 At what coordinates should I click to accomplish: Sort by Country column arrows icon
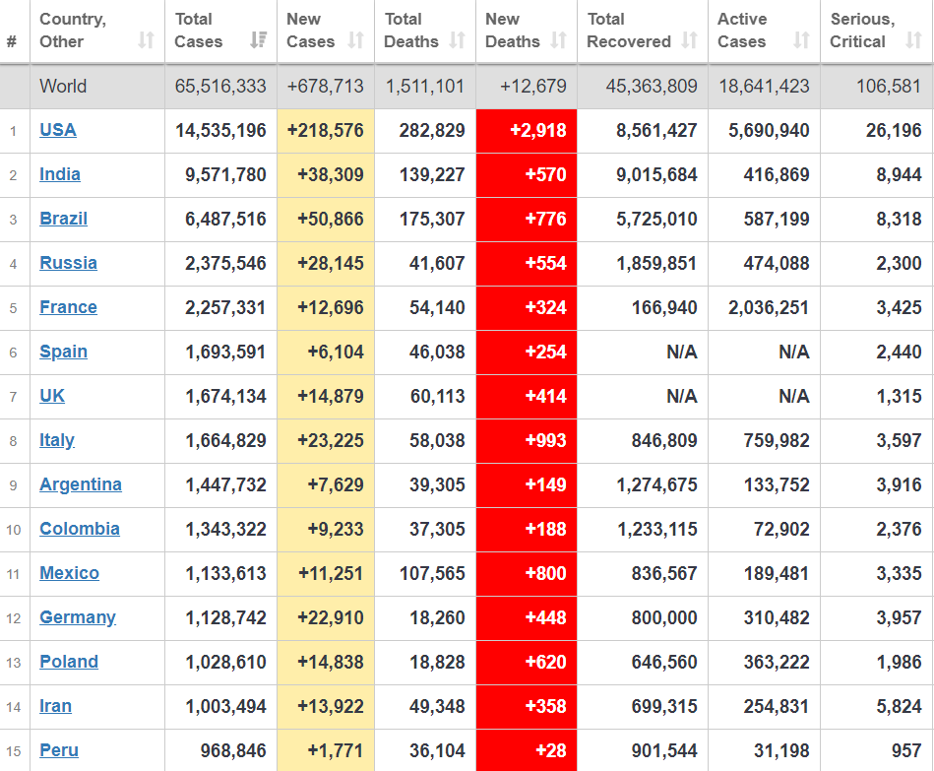point(146,41)
